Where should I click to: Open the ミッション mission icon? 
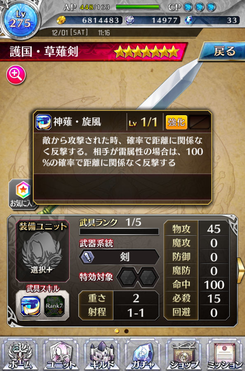225,354
